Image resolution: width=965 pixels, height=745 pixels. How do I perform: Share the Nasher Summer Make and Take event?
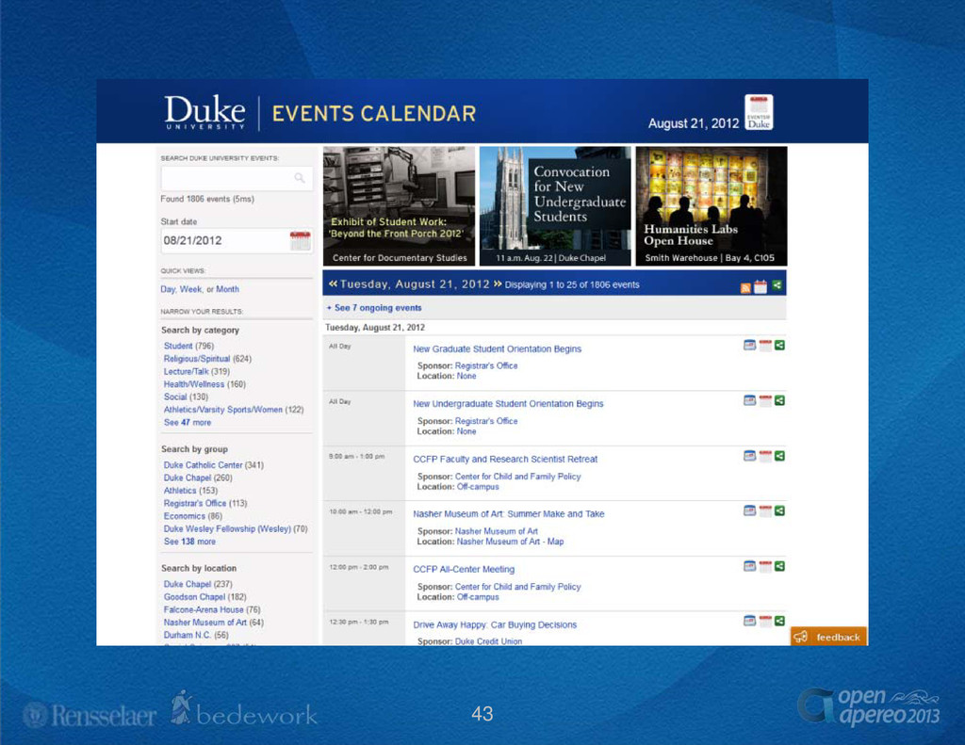click(779, 510)
